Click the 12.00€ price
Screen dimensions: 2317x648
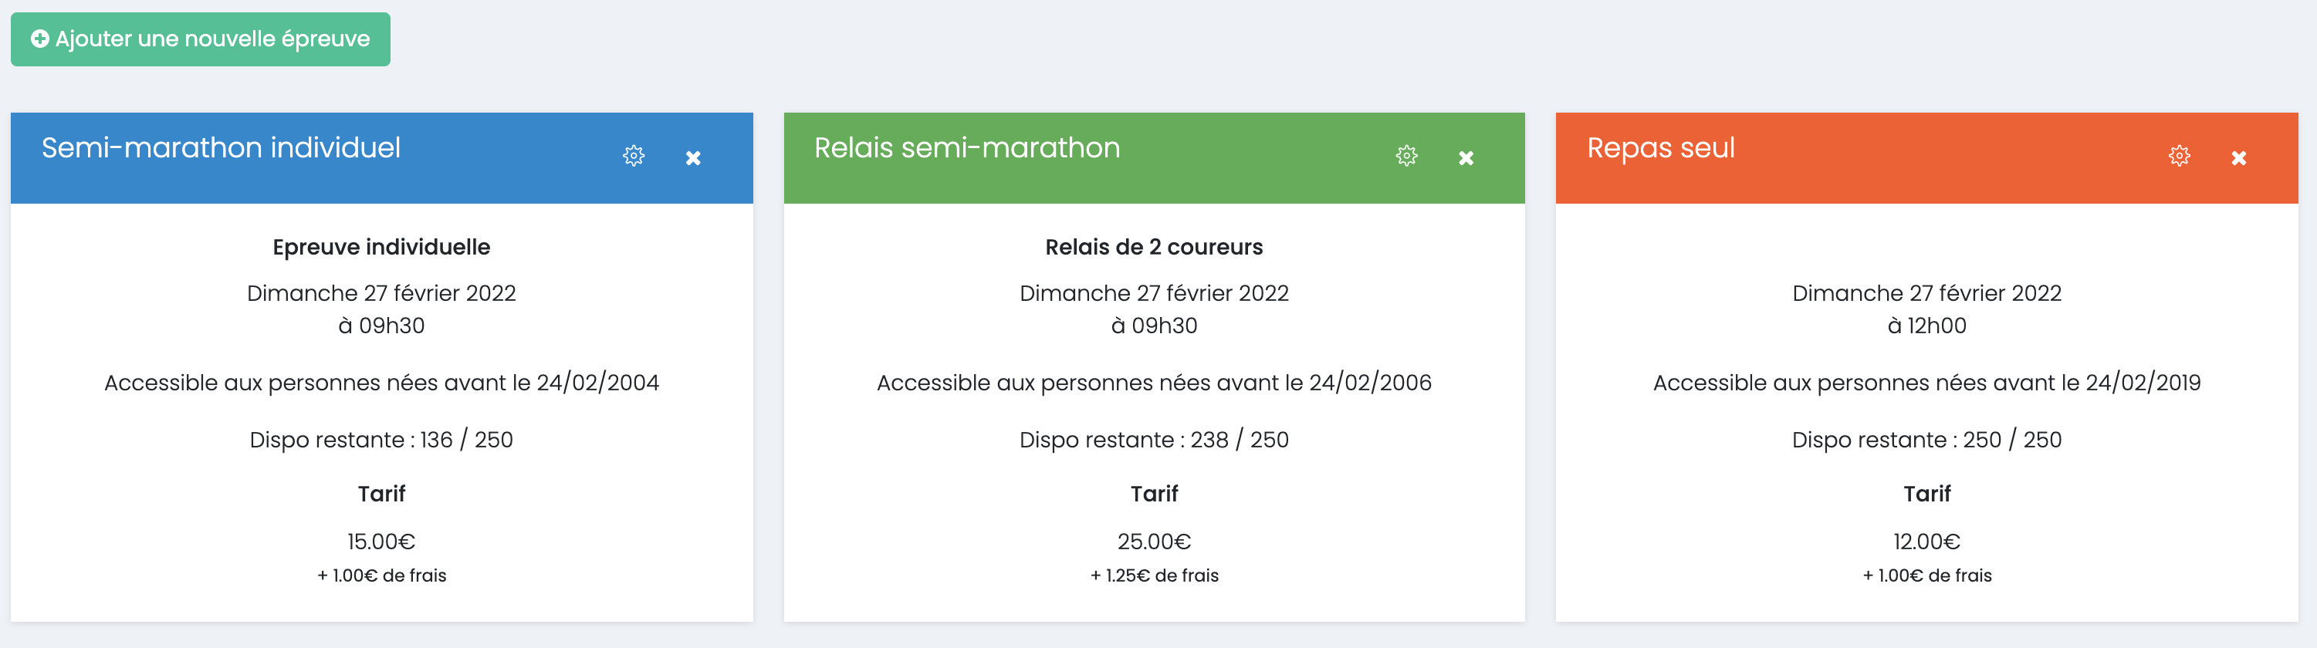pyautogui.click(x=1926, y=542)
